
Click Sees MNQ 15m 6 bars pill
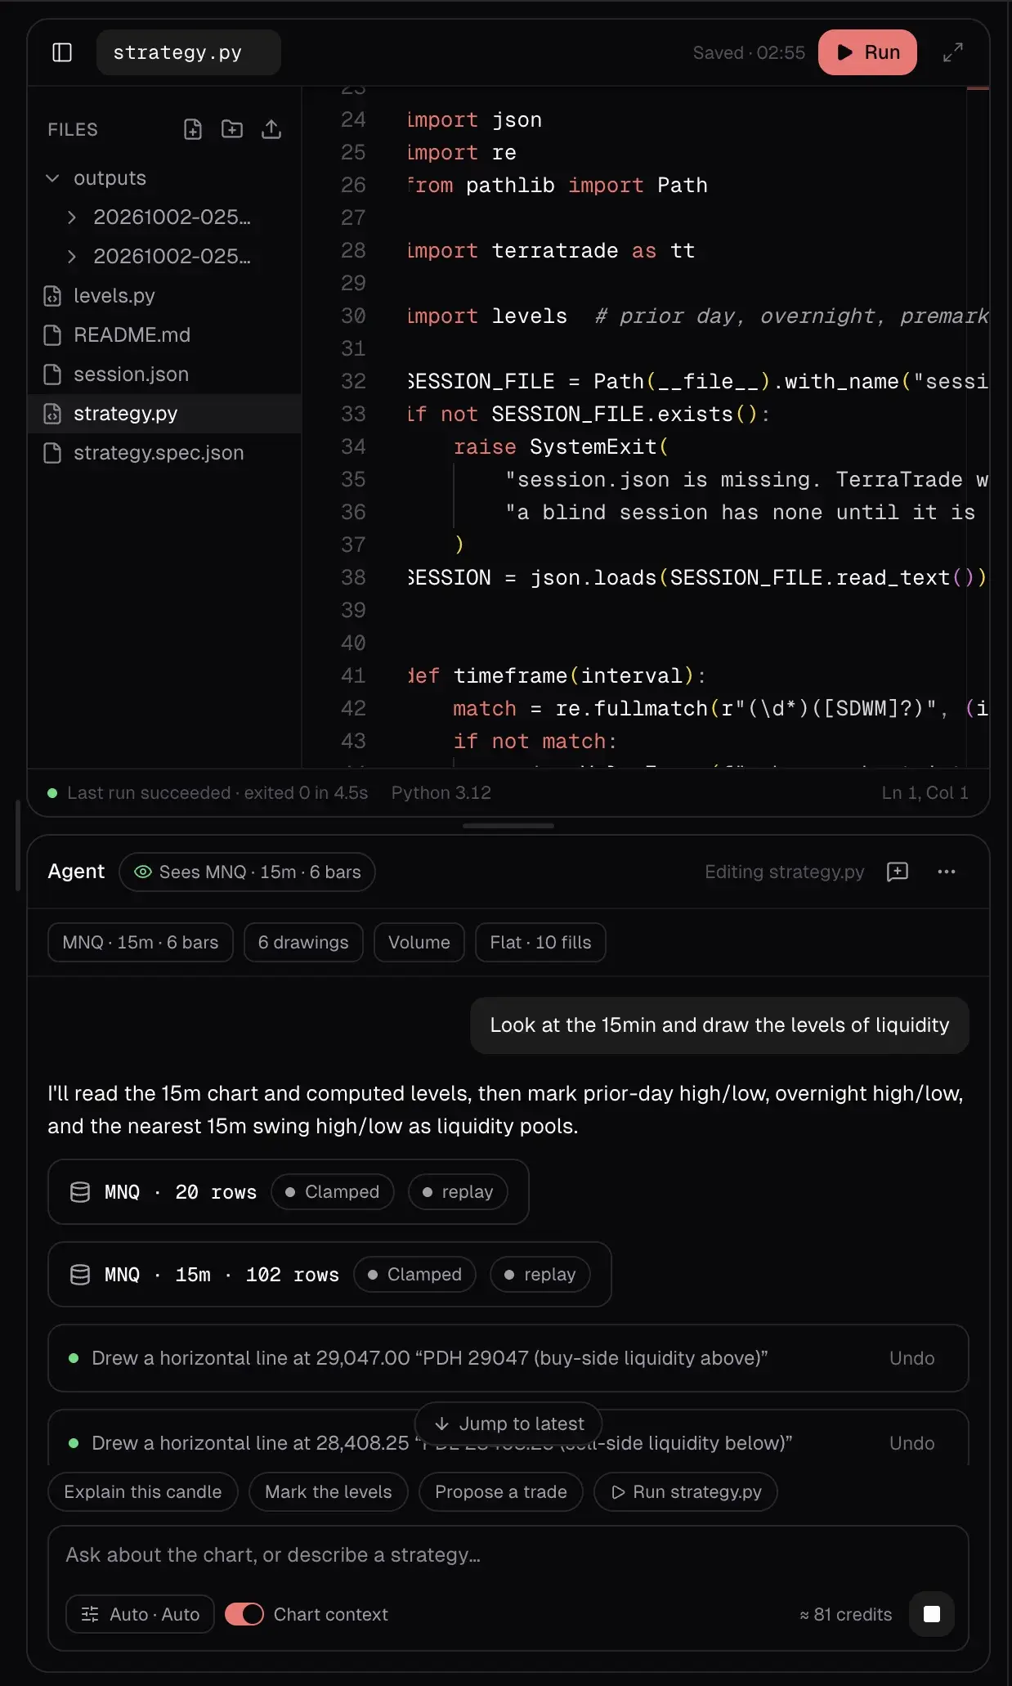(x=247, y=872)
